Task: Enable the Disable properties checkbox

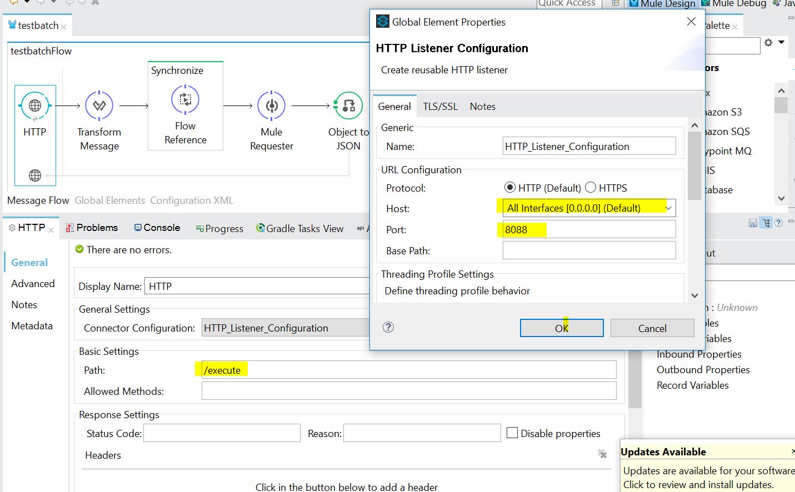Action: (x=512, y=433)
